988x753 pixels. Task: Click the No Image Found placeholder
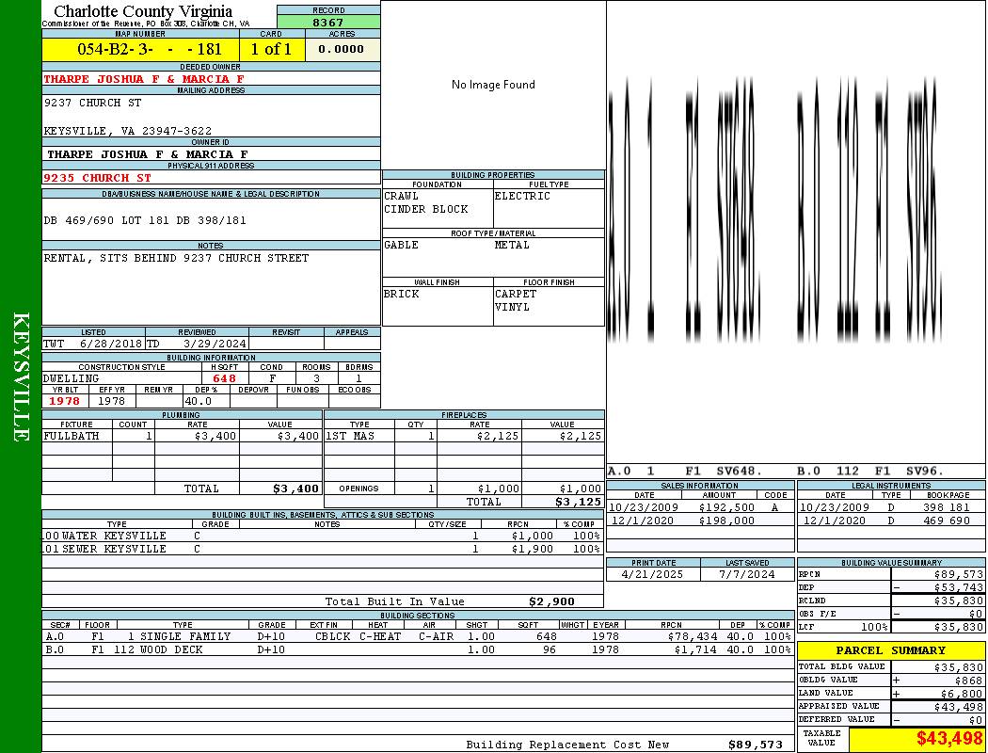(x=493, y=85)
